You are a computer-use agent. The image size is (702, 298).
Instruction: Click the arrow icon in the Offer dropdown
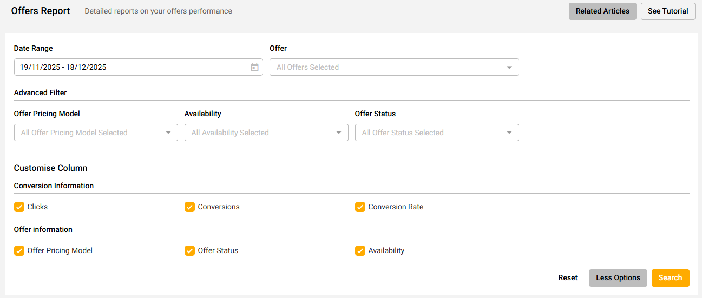[x=509, y=68]
